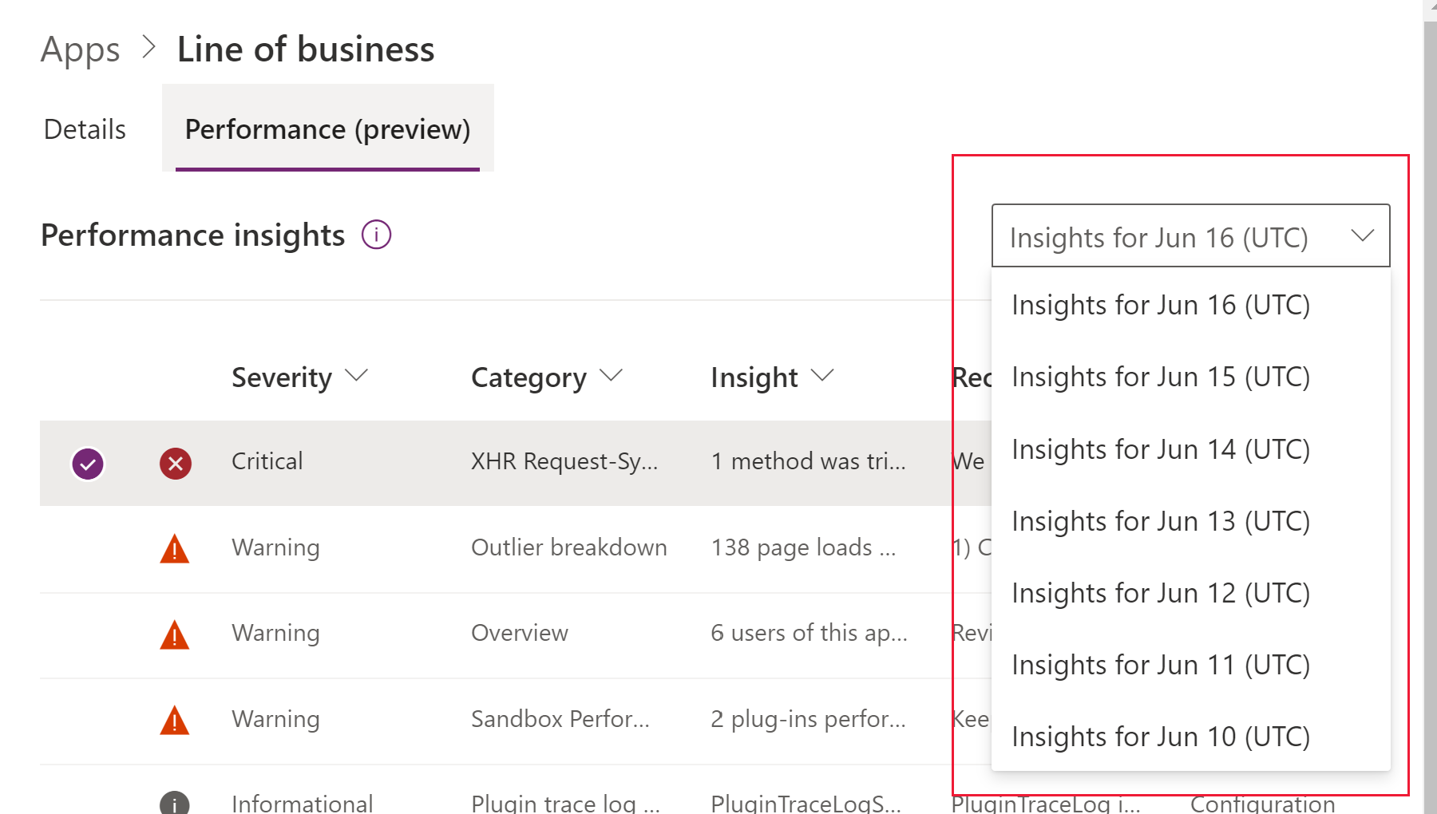
Task: Choose Insights for Jun 10 (UTC) from list
Action: [1159, 736]
